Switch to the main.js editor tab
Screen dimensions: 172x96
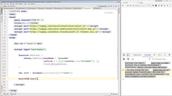(x=42, y=8)
